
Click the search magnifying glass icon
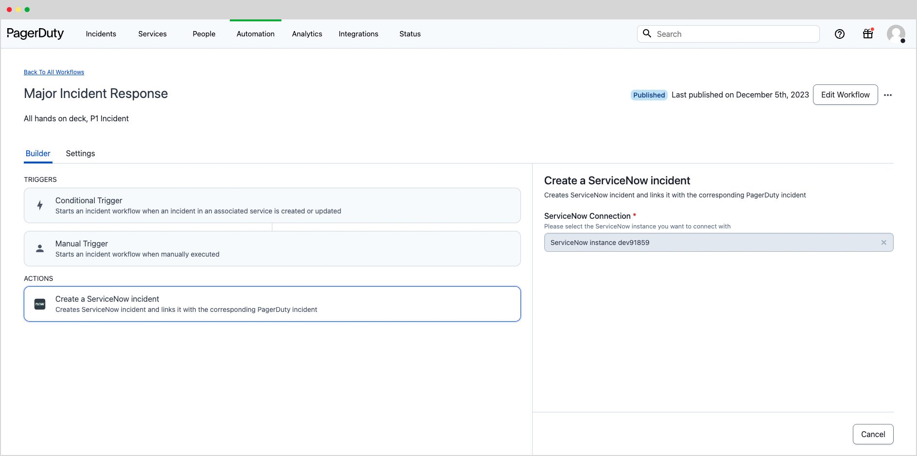pos(647,33)
